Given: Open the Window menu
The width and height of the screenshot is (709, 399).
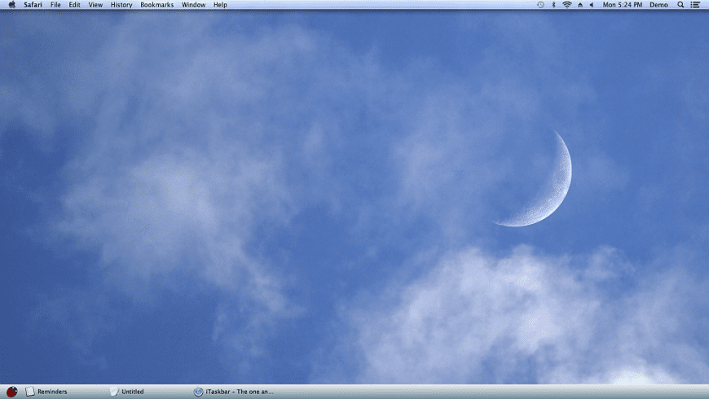Looking at the screenshot, I should click(193, 5).
